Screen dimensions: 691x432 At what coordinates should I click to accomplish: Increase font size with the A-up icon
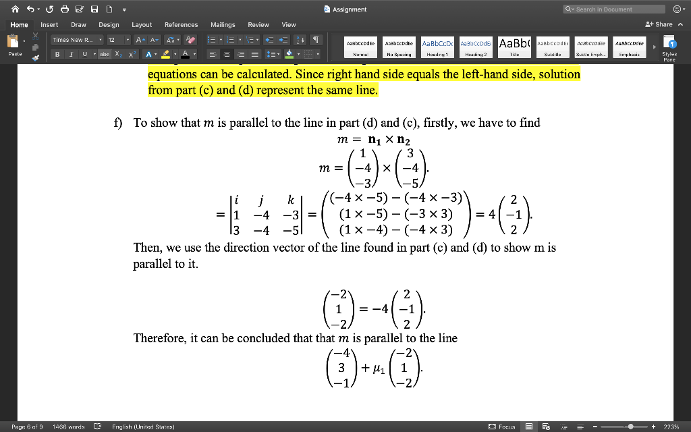tap(140, 40)
